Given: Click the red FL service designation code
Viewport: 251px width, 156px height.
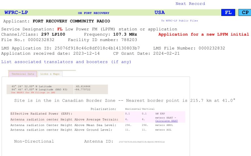Looking at the screenshot, I should pos(60,29).
